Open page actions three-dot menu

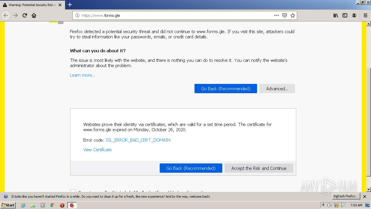click(x=277, y=15)
